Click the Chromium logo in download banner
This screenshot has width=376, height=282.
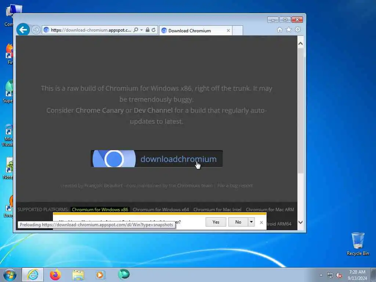(x=114, y=159)
